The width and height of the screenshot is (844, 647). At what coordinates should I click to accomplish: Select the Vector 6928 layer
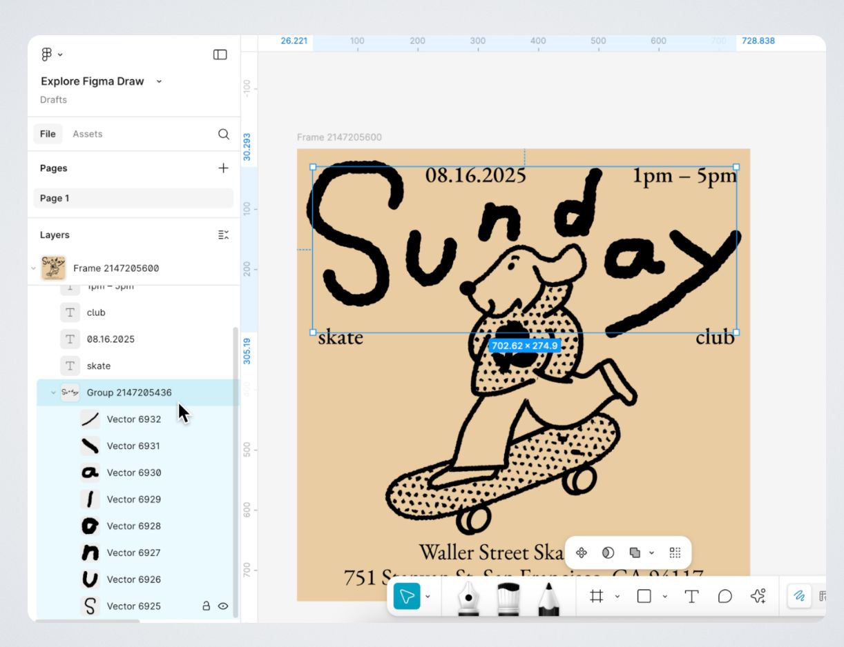point(135,526)
